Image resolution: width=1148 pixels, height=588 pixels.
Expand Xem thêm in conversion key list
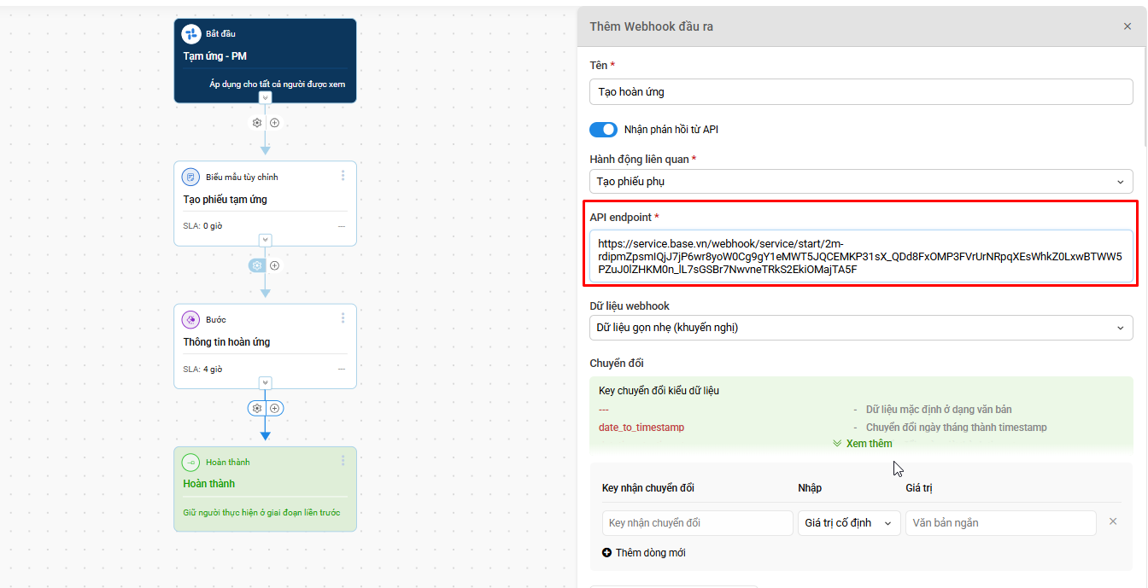tap(863, 444)
